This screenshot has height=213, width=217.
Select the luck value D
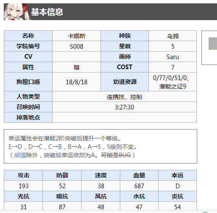tap(177, 186)
